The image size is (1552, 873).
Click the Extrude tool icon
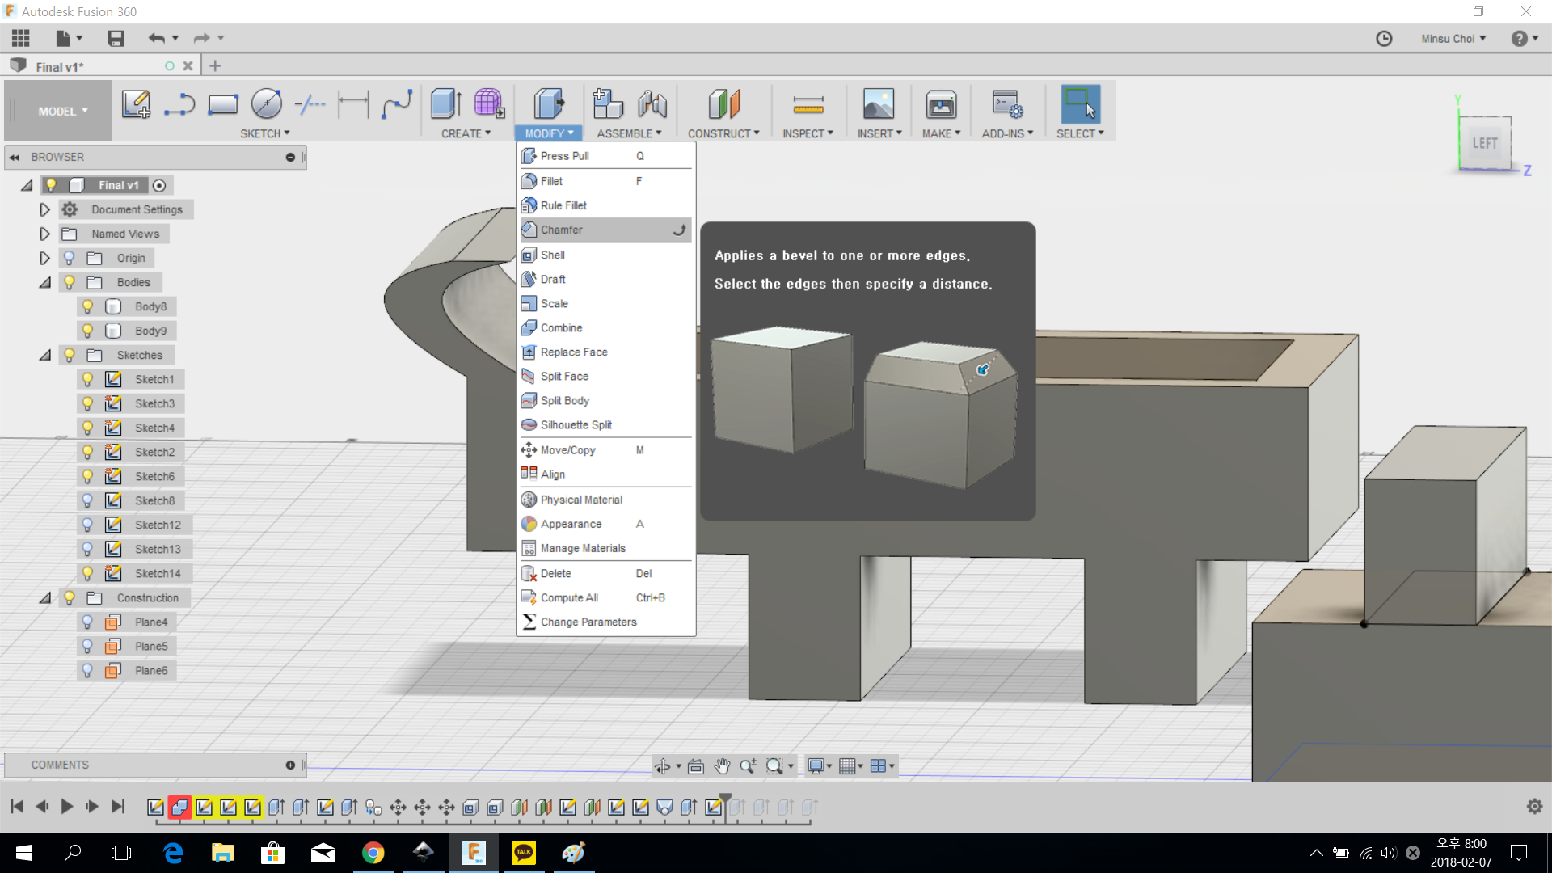[x=446, y=104]
